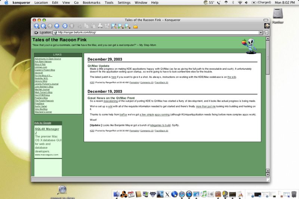Adjust the volume via menu bar speaker
The height and width of the screenshot is (199, 299).
tap(247, 3)
